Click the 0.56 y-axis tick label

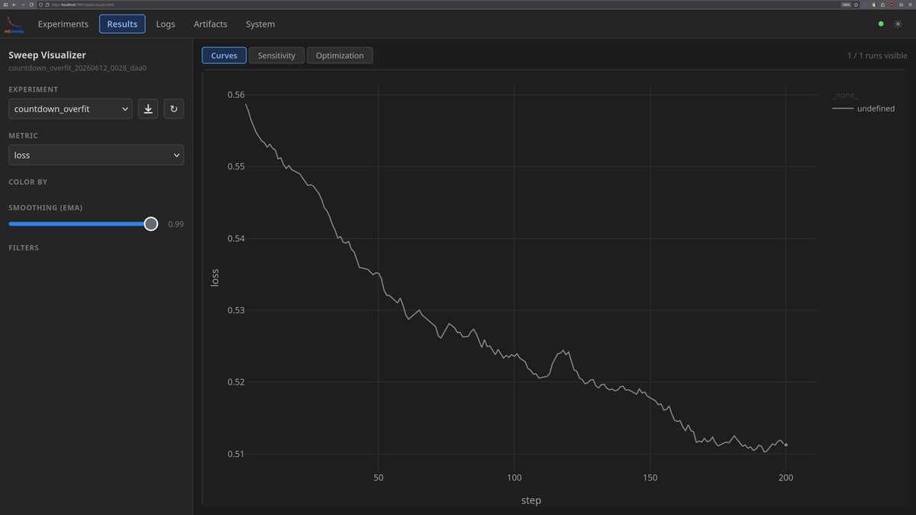point(237,95)
